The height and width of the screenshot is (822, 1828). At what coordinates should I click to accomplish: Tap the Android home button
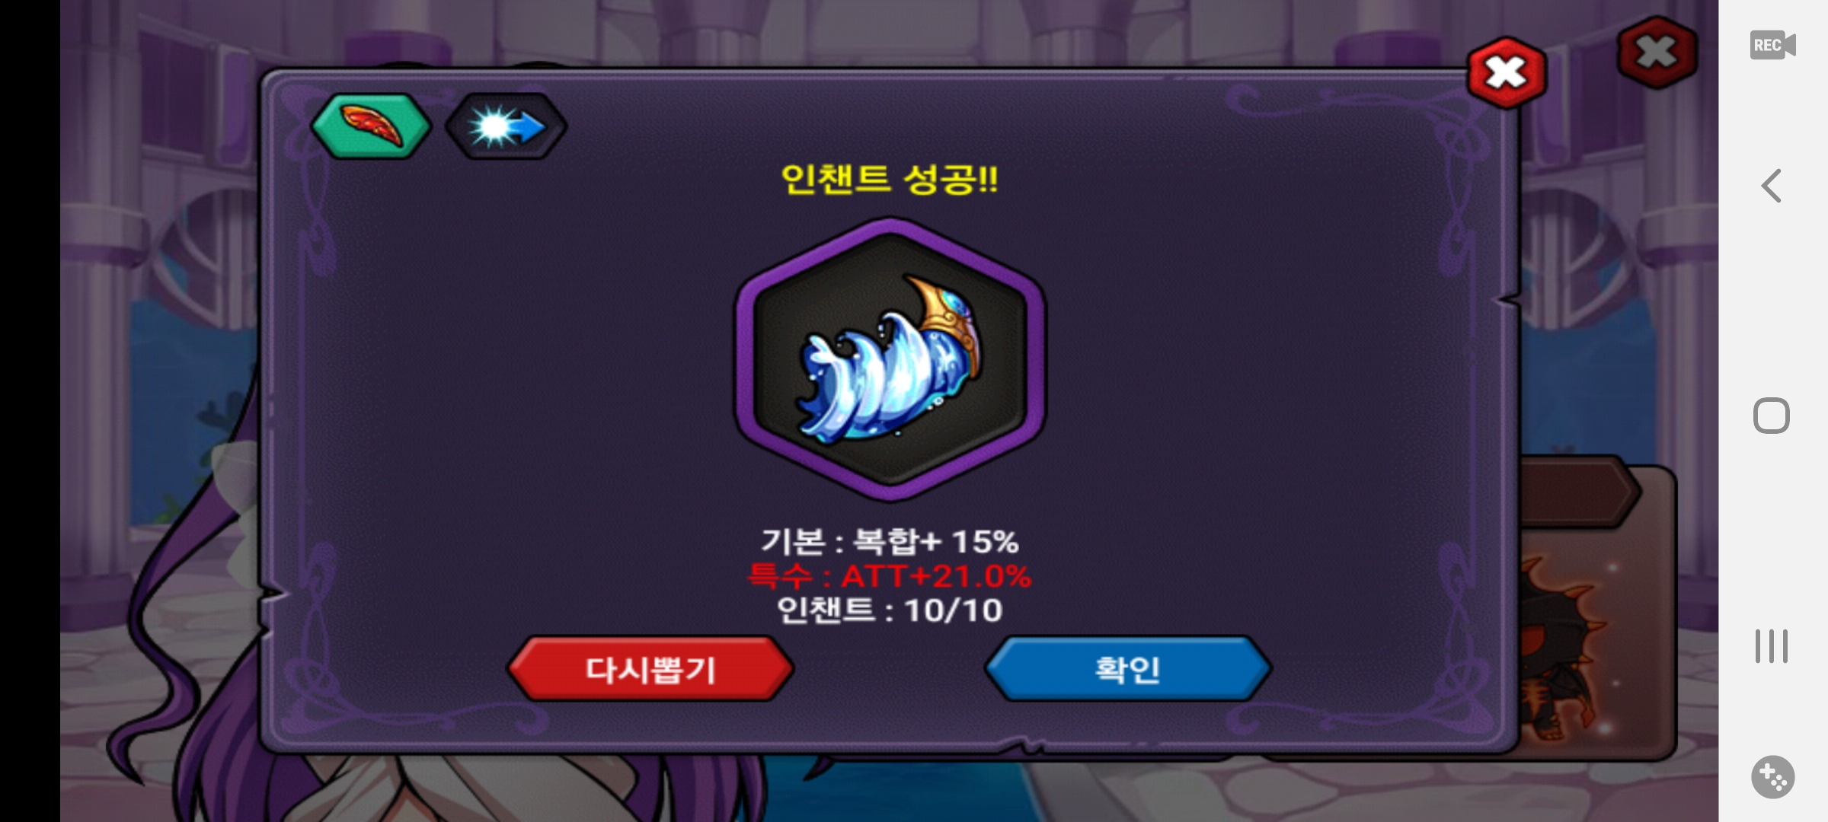[x=1772, y=416]
